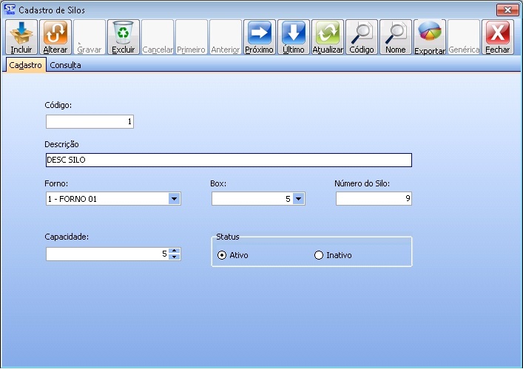523x369 pixels.
Task: Select the Cadastro tab
Action: click(x=25, y=65)
